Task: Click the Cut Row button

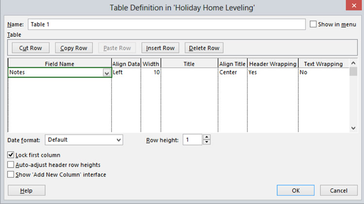Action: point(31,48)
